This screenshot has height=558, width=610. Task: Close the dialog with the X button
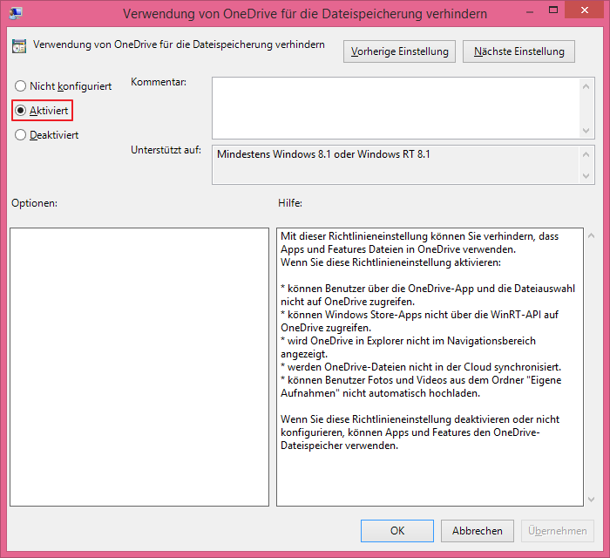585,10
